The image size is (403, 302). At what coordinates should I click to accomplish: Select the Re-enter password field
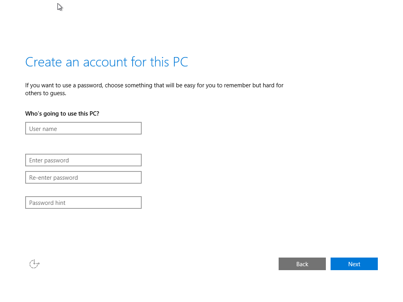click(83, 177)
